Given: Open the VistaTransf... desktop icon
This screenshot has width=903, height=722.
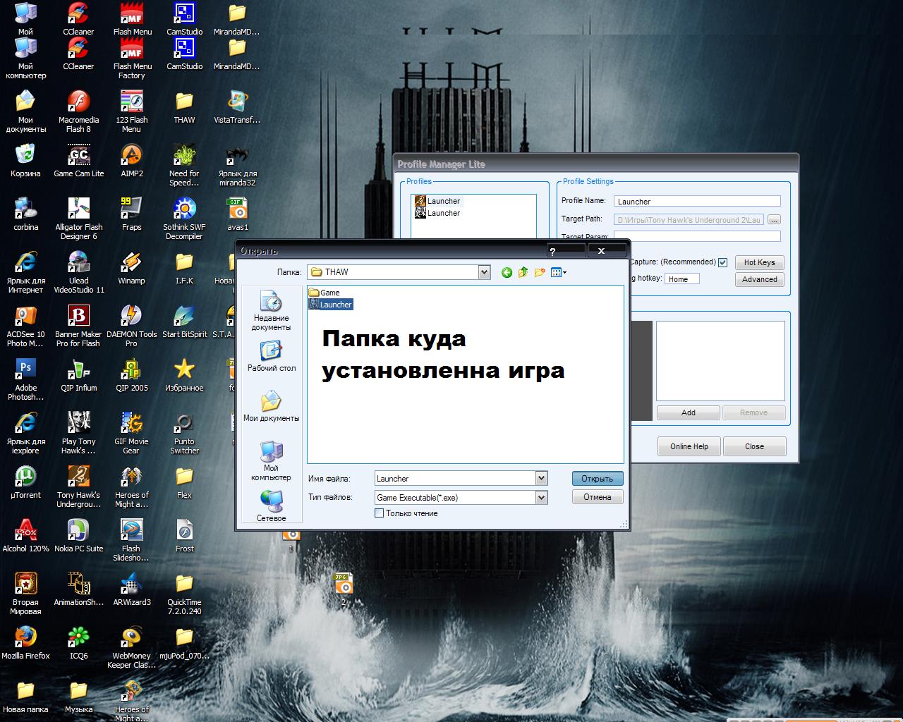Looking at the screenshot, I should point(237,107).
